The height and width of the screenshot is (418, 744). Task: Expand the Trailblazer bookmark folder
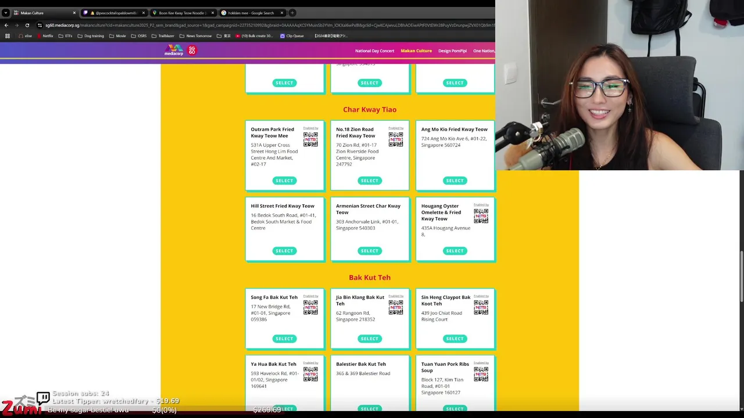(163, 36)
